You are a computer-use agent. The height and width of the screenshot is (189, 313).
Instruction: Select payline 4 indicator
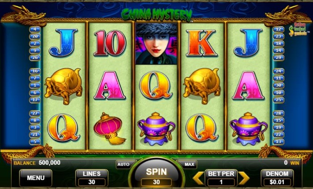[35, 29]
